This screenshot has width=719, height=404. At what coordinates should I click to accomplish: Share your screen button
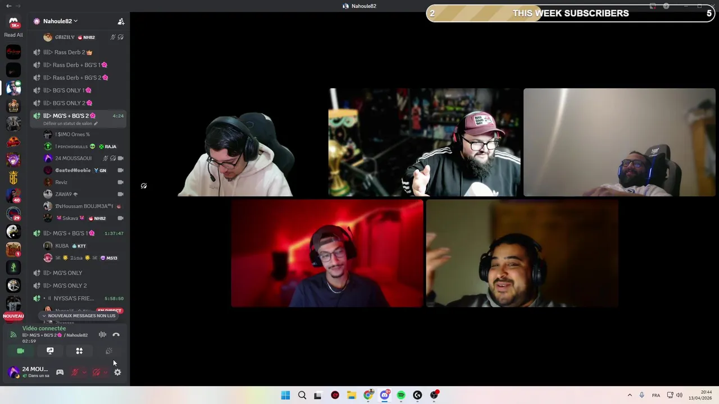tap(50, 351)
